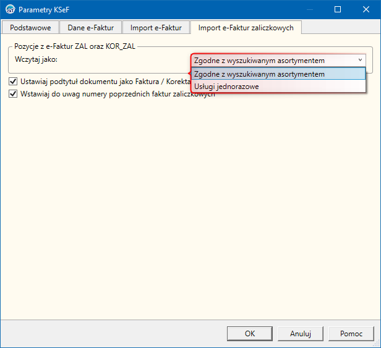
Task: Collapse the Wczytaj jako combo box arrow
Action: [x=360, y=60]
